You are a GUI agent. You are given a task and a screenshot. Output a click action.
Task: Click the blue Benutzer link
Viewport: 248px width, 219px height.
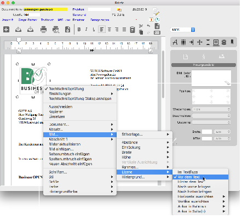pyautogui.click(x=78, y=20)
